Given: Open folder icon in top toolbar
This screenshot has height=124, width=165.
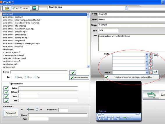Looking at the screenshot, I should [x=7, y=8].
